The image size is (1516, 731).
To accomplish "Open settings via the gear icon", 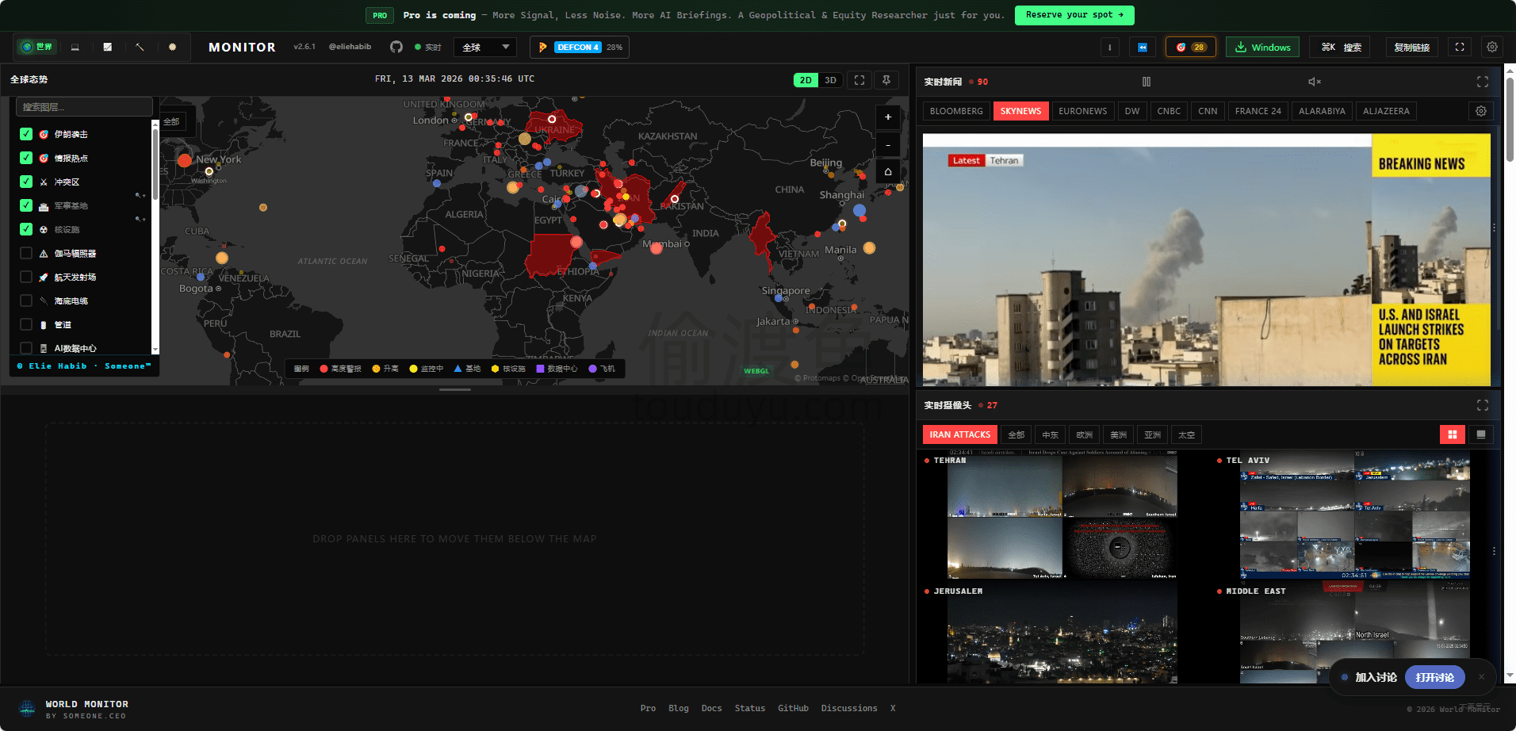I will pyautogui.click(x=1491, y=47).
